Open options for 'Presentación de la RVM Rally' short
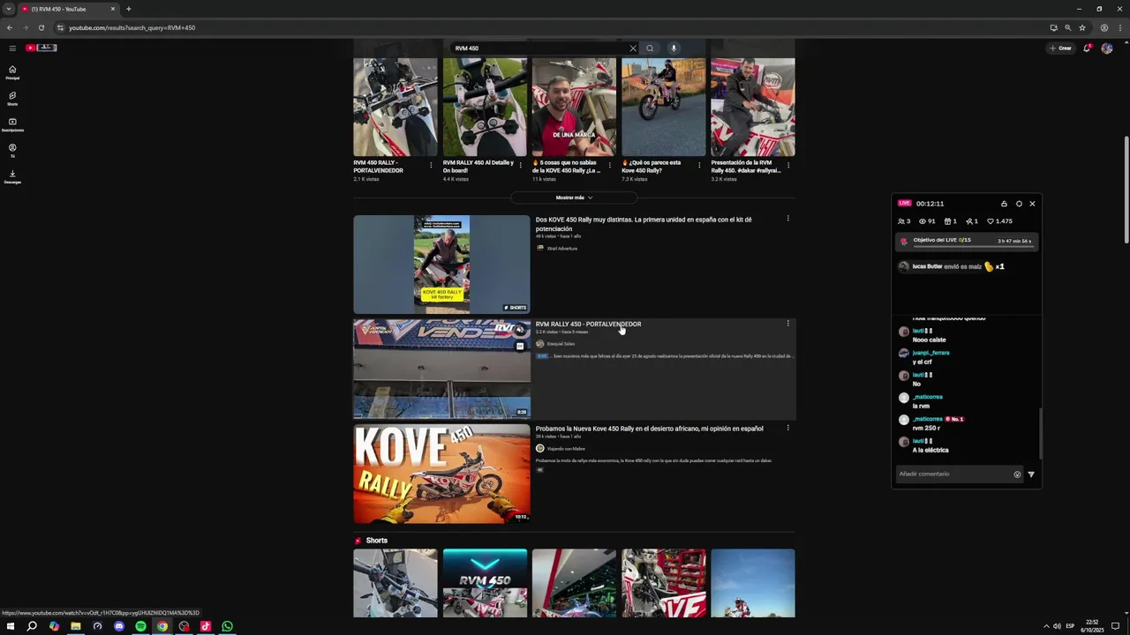Screen dimensions: 1130x635 point(788,165)
